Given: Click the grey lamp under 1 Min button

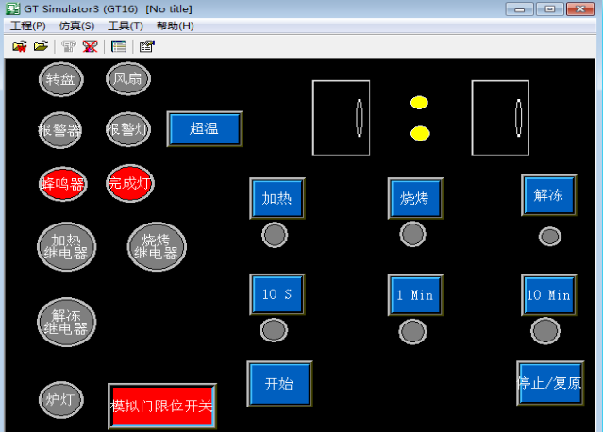Looking at the screenshot, I should coord(412,332).
